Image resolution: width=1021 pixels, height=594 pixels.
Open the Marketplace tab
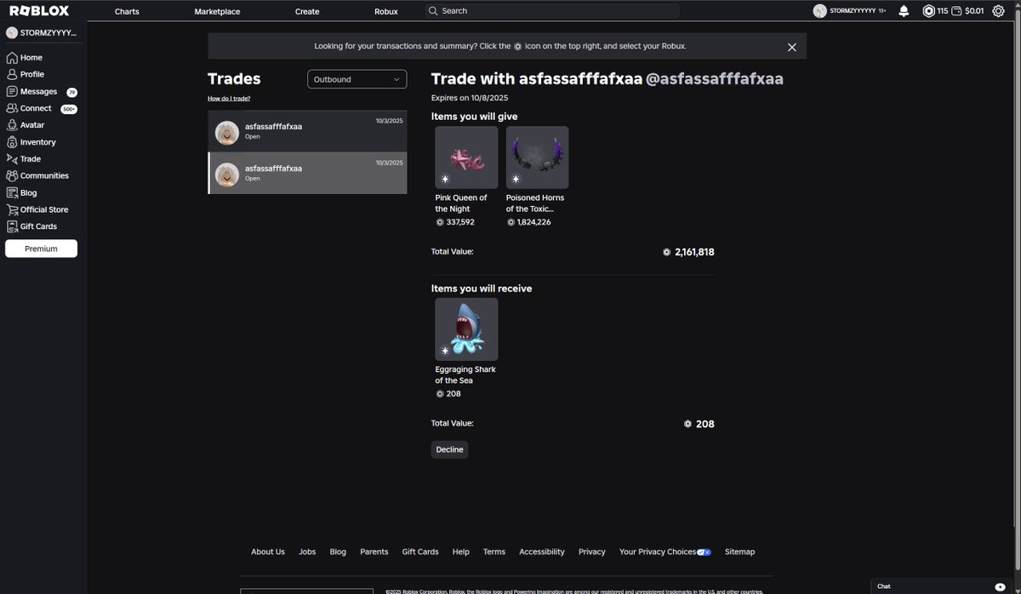point(217,11)
